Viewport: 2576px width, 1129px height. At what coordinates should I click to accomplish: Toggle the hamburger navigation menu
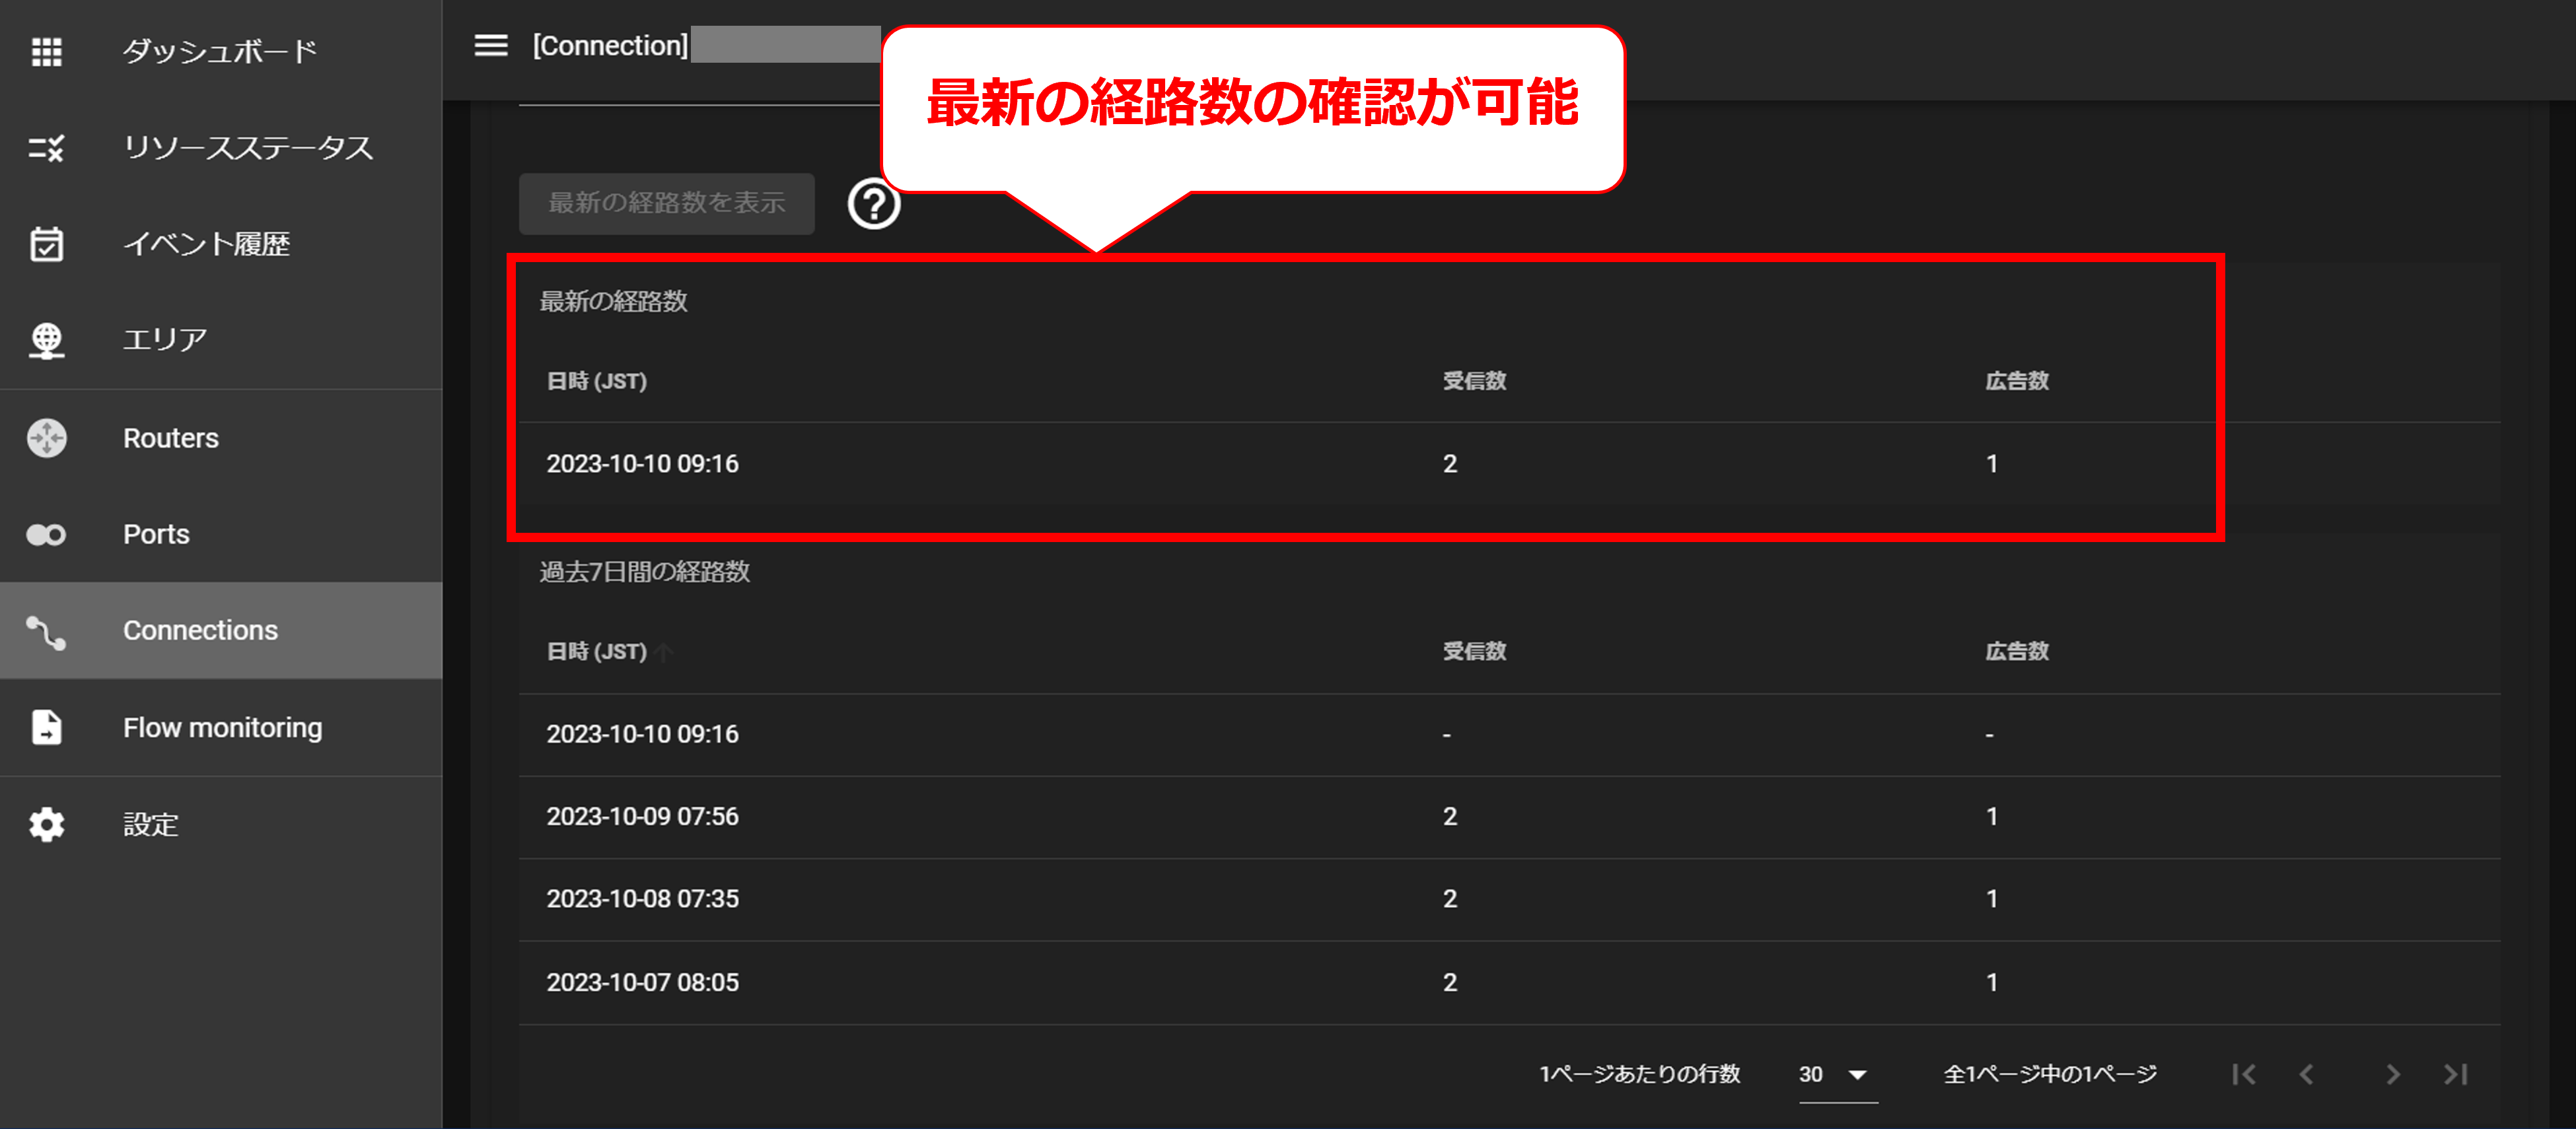coord(490,46)
